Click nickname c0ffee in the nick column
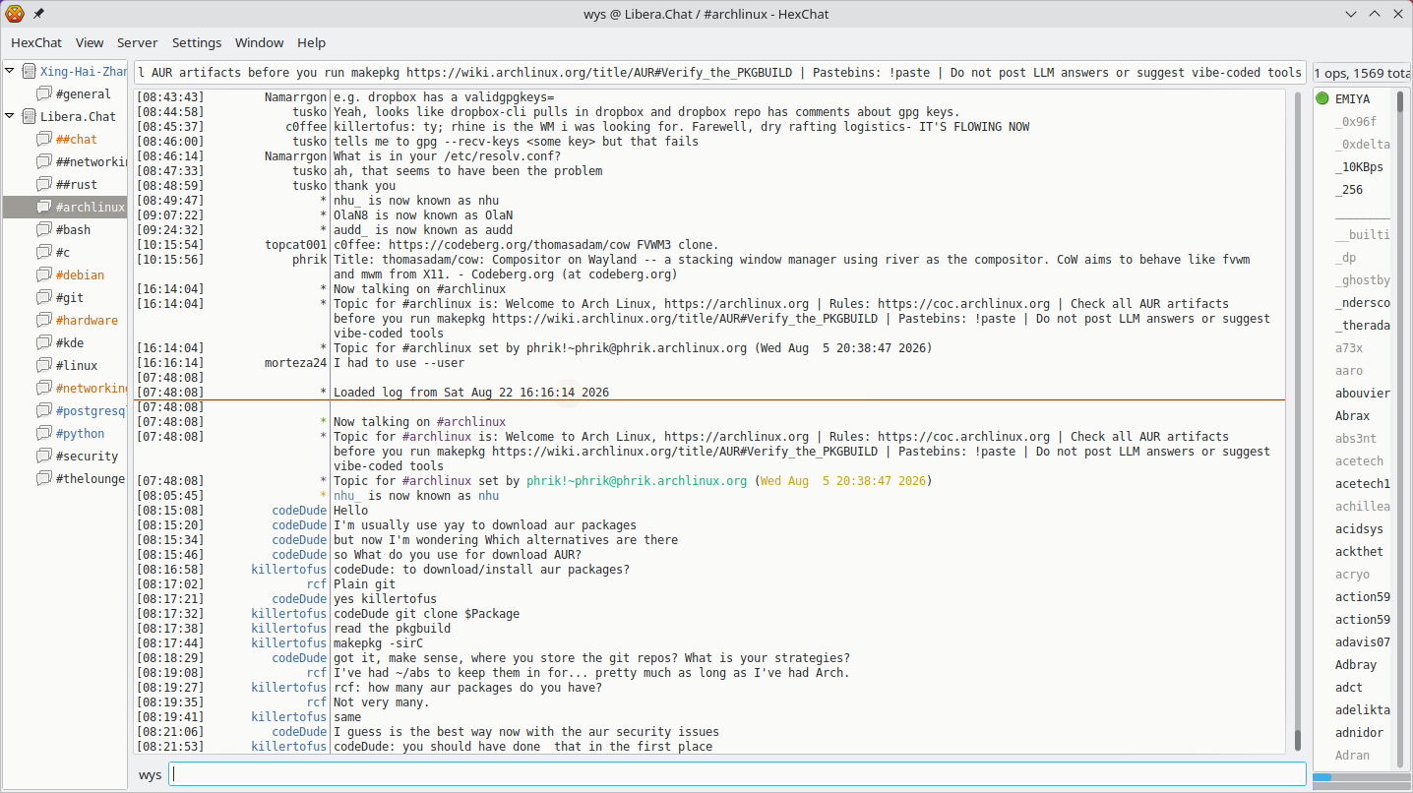 pyautogui.click(x=307, y=127)
